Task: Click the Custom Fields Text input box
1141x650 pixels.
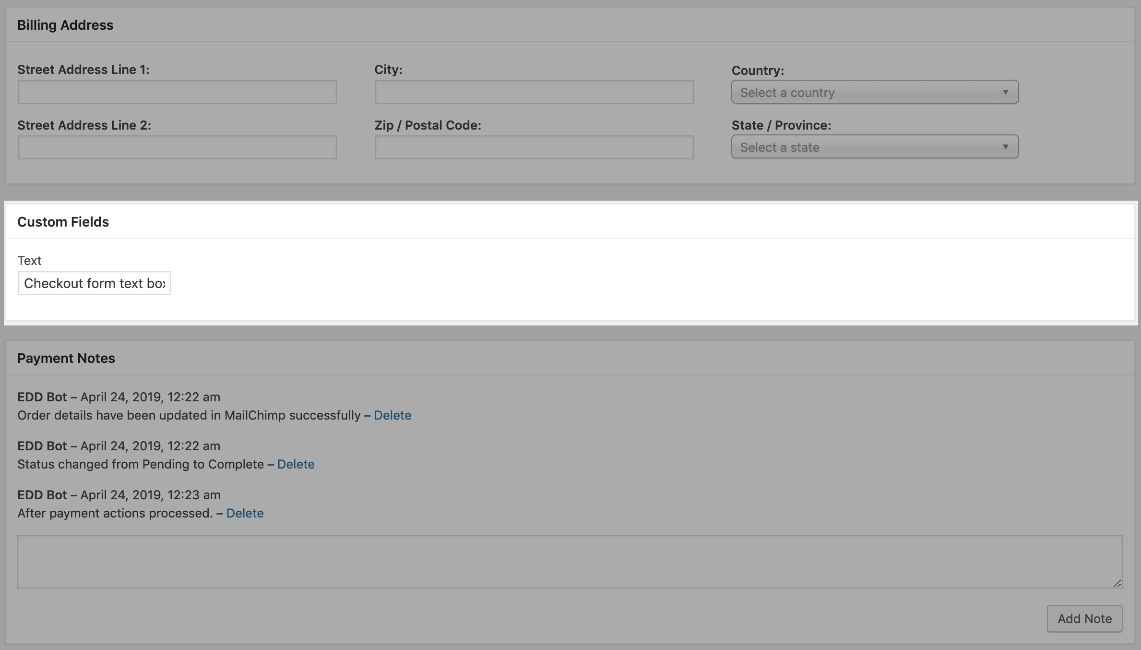Action: 95,283
